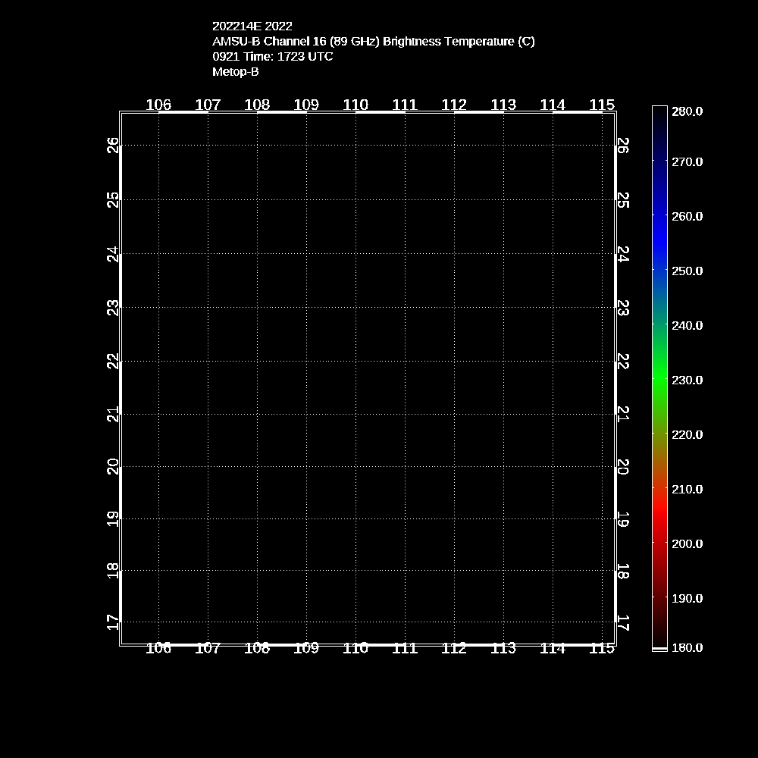Image resolution: width=758 pixels, height=758 pixels.
Task: Click latitude label 17 on the right axis
Action: [623, 622]
